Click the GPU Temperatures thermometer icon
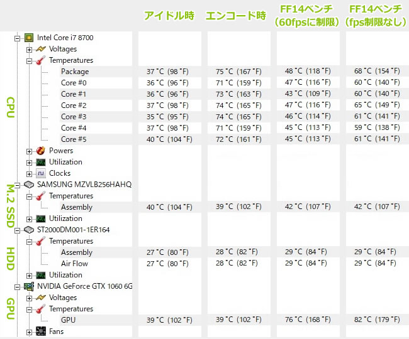409x339 pixels. pyautogui.click(x=41, y=309)
